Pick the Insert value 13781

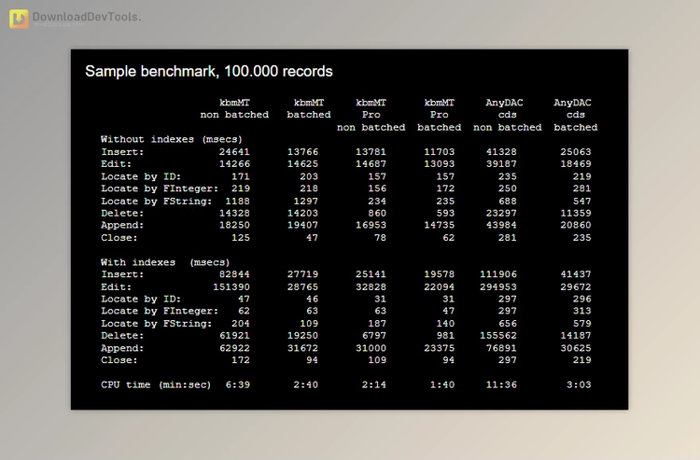click(371, 152)
